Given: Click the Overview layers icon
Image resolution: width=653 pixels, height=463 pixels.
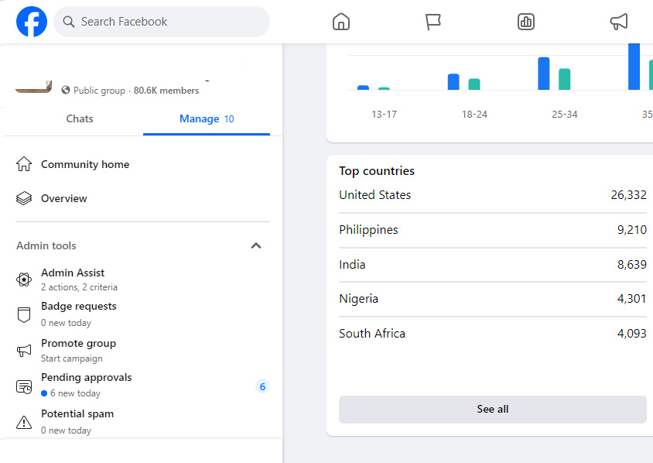Looking at the screenshot, I should click(x=24, y=198).
